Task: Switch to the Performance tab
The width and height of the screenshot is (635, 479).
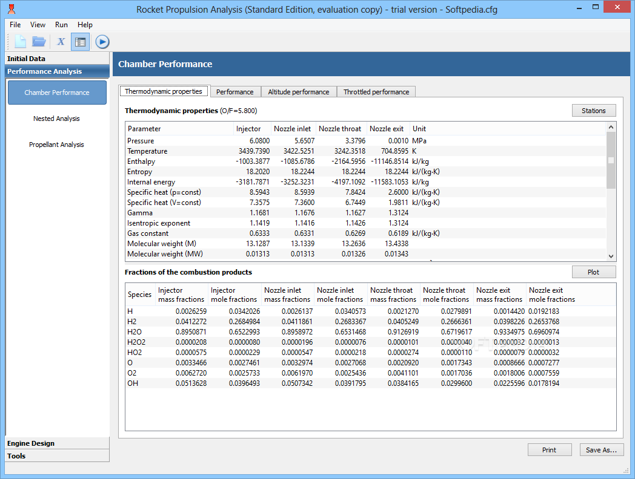Action: coord(235,92)
